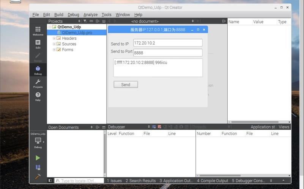Open the <no document> file dropdown
This screenshot has width=304, height=189.
tap(192, 21)
